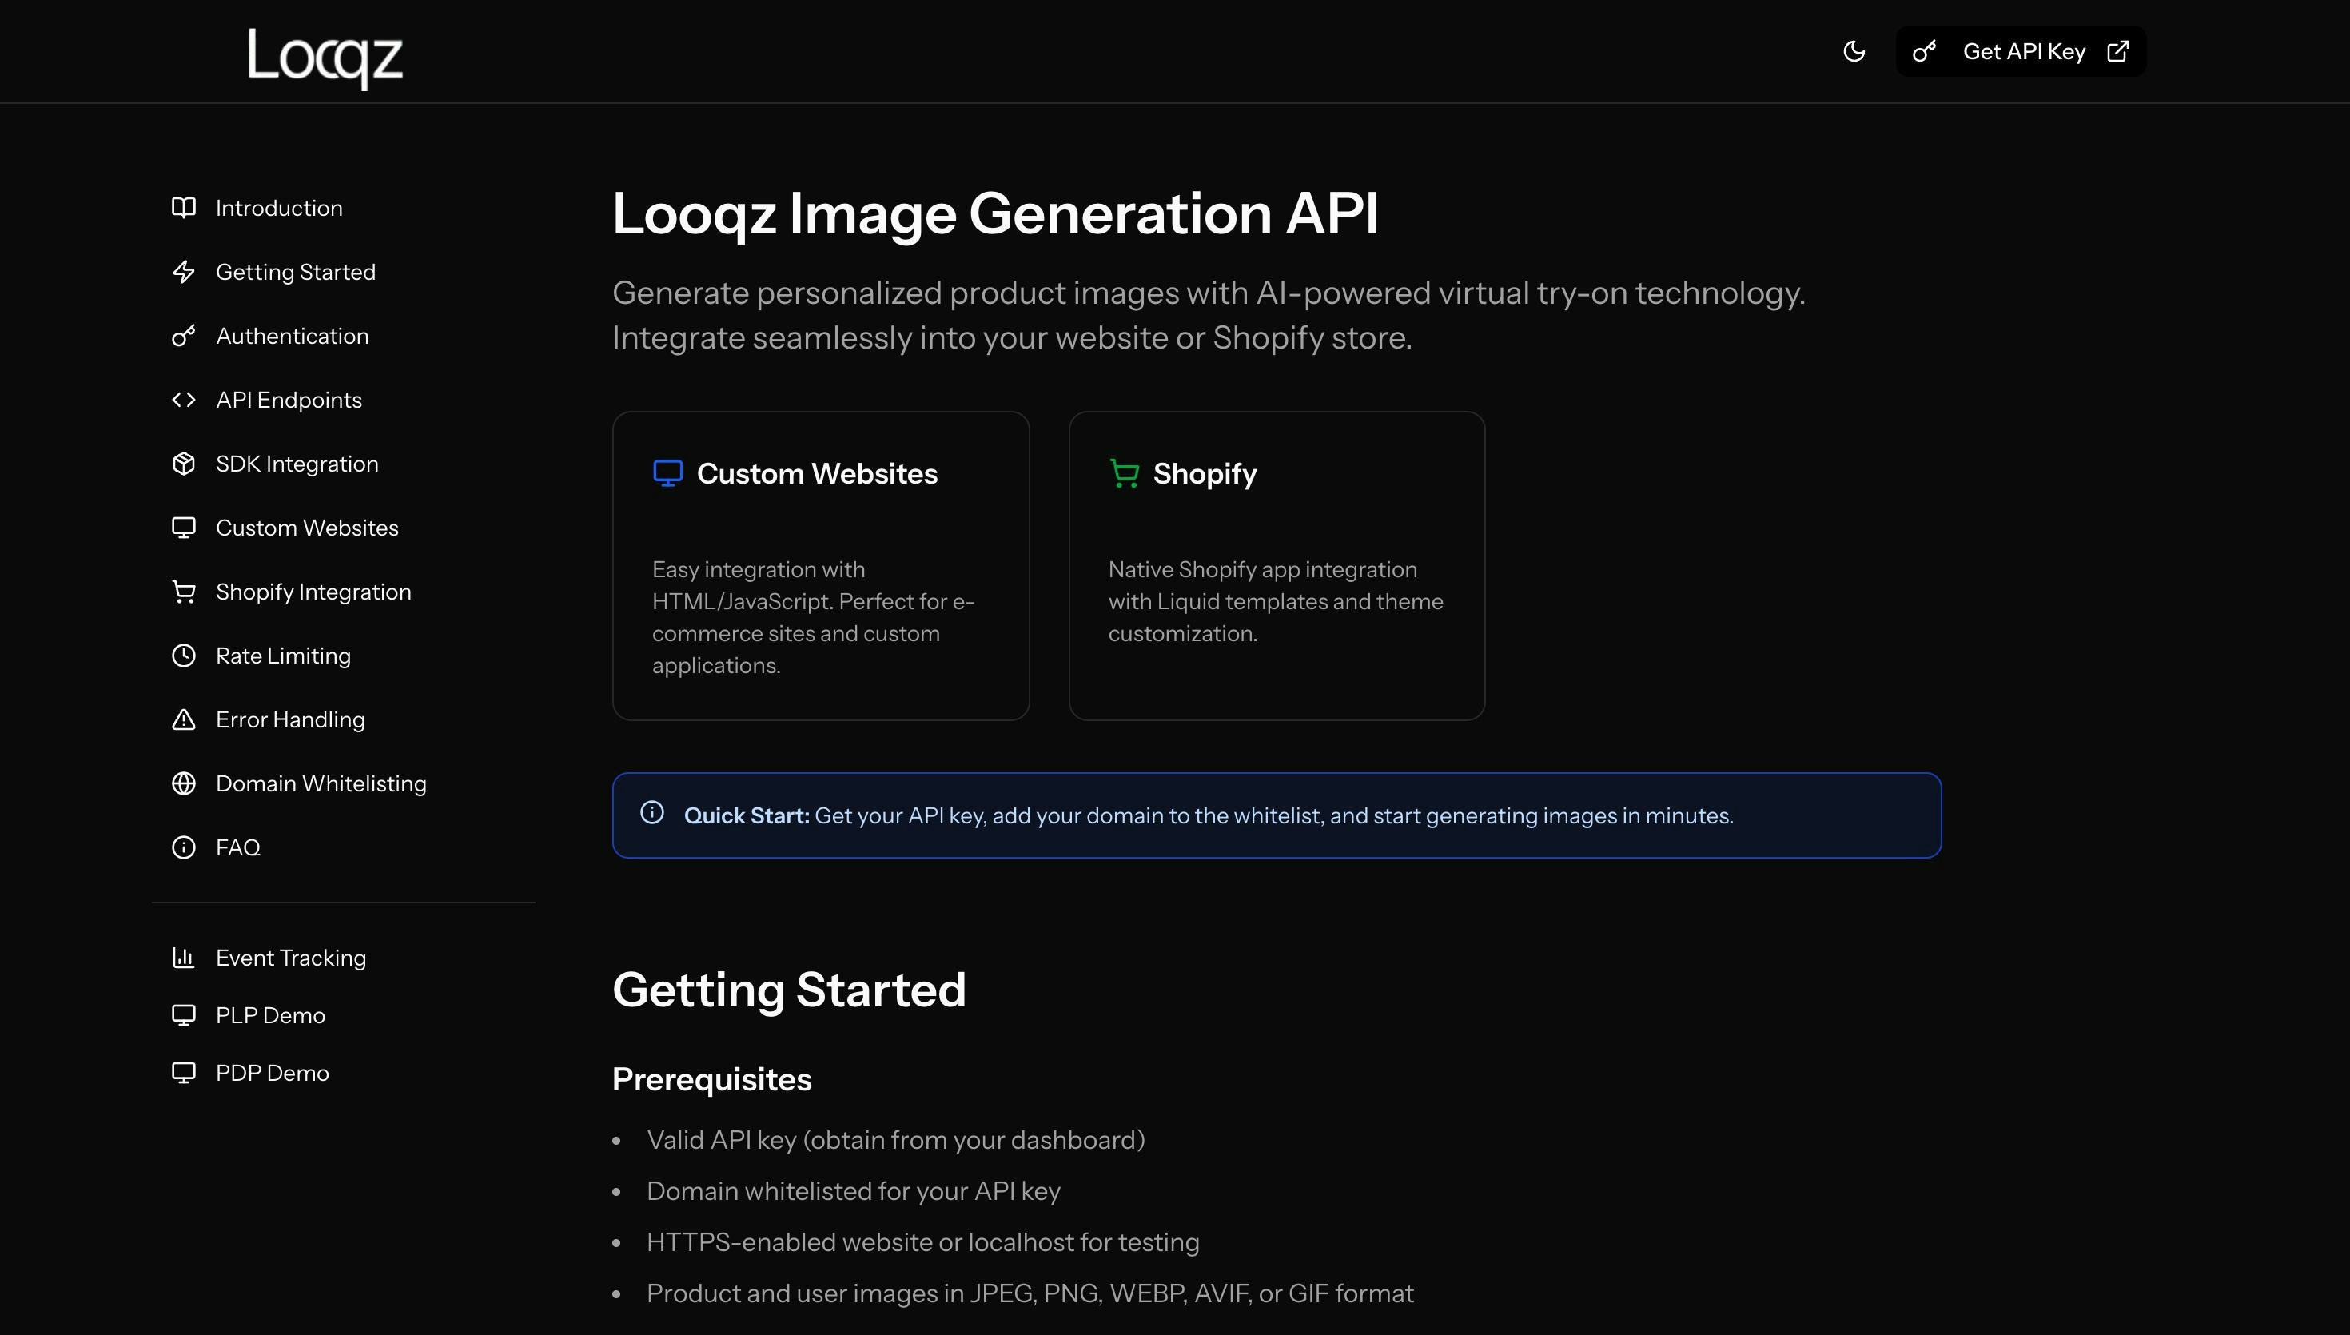Select the book icon next to Introduction

(x=183, y=207)
